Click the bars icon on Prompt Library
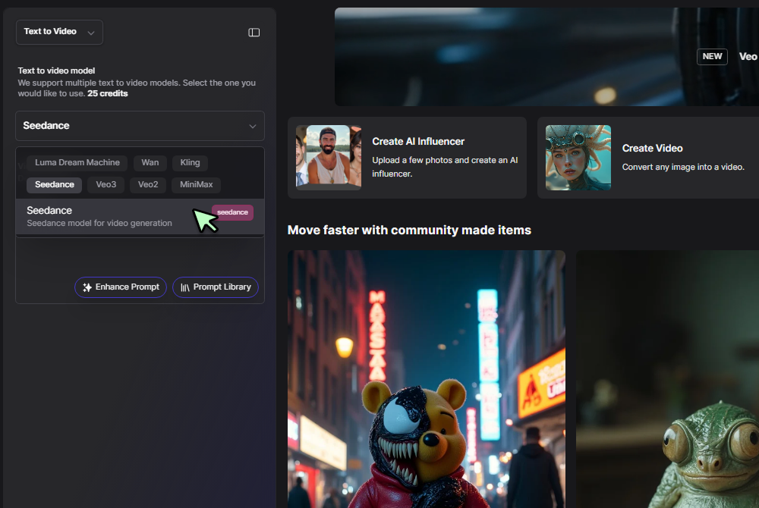This screenshot has width=759, height=508. (x=185, y=287)
